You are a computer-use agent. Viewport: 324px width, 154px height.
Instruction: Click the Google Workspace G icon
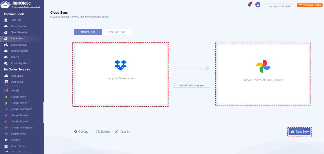pos(6,109)
